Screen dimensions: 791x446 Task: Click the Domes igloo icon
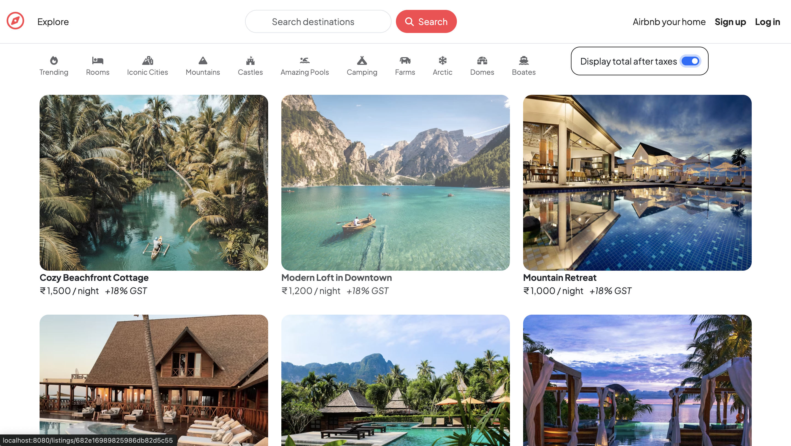pyautogui.click(x=482, y=60)
